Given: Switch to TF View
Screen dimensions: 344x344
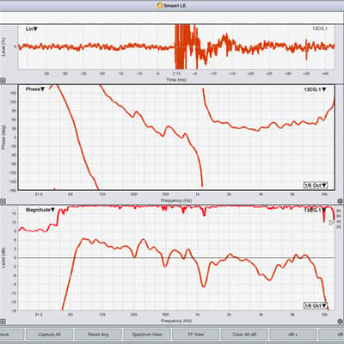Looking at the screenshot, I should (x=195, y=335).
